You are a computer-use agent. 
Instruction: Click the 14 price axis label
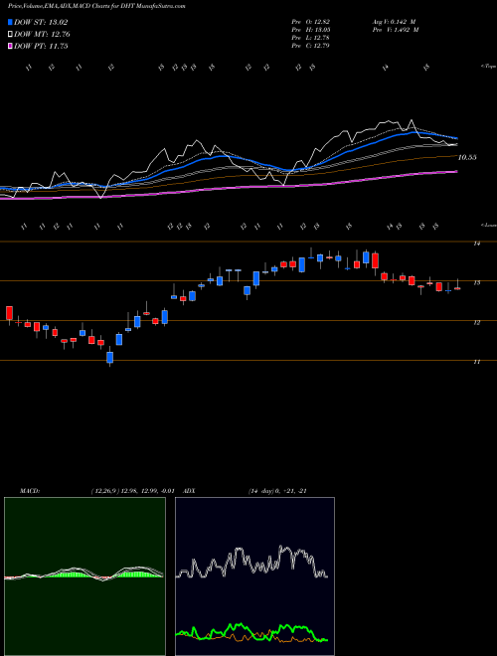click(476, 244)
